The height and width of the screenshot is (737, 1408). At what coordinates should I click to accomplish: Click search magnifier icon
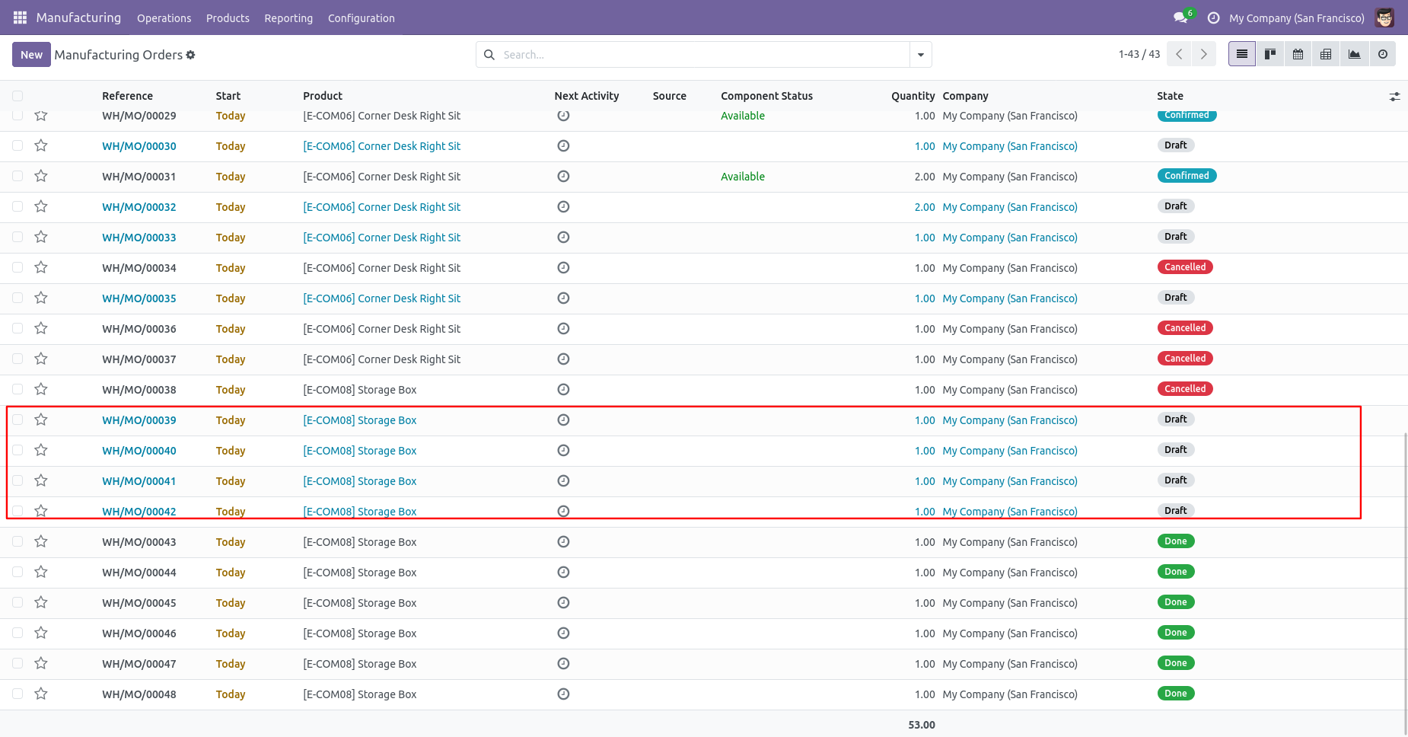(489, 55)
